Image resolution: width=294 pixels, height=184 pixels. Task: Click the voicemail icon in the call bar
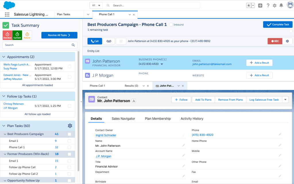point(109,41)
